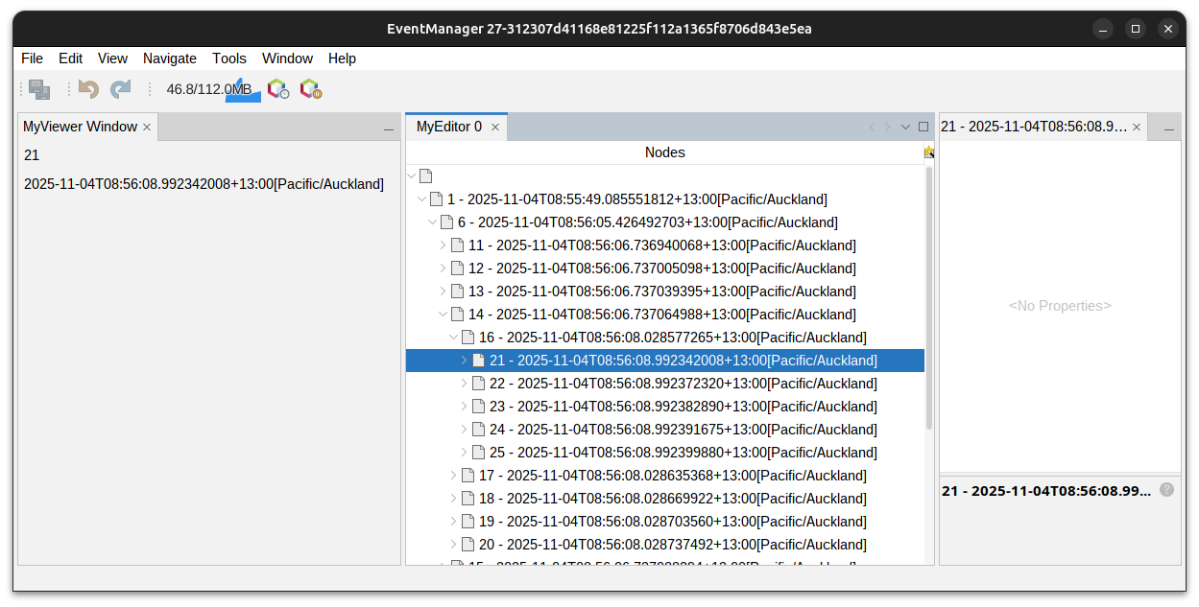Click the Redo arrow in toolbar
This screenshot has width=1199, height=607.
(x=120, y=89)
